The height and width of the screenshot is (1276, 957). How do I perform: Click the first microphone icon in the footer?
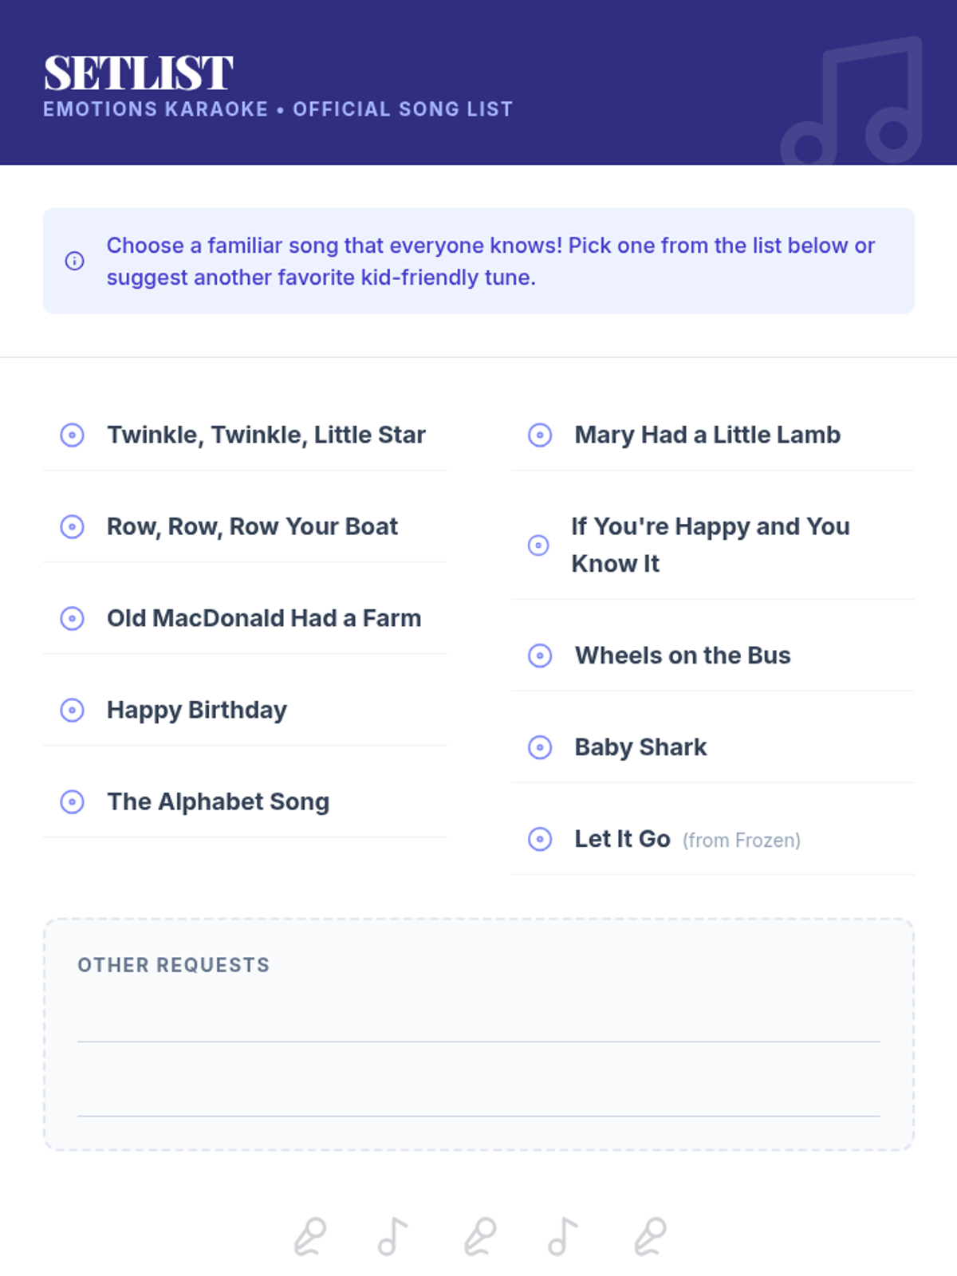310,1236
